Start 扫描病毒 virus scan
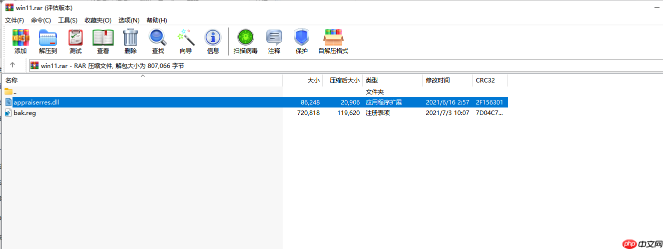 [246, 37]
